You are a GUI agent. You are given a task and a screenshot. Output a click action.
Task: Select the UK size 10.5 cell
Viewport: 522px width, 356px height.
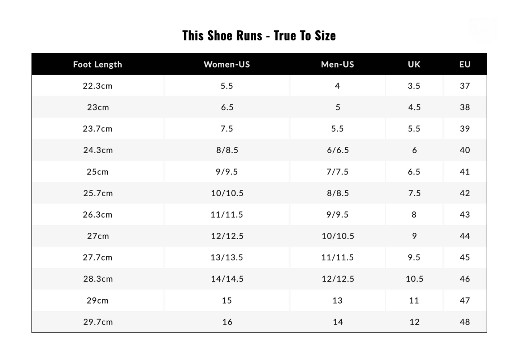pos(414,279)
